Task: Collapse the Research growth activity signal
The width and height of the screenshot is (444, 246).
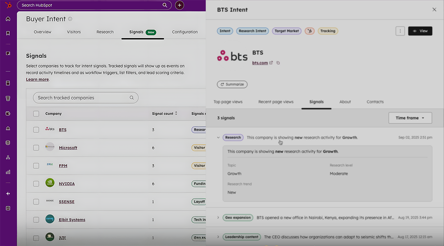Action: pyautogui.click(x=218, y=137)
